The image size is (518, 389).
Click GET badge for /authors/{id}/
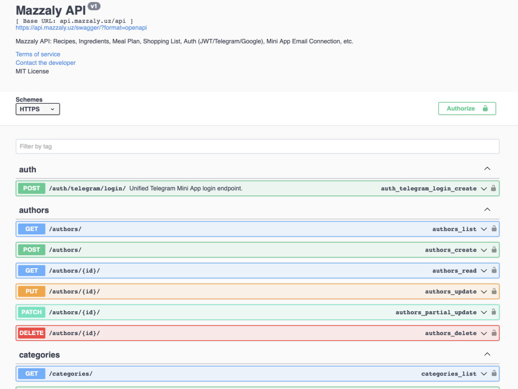(32, 271)
